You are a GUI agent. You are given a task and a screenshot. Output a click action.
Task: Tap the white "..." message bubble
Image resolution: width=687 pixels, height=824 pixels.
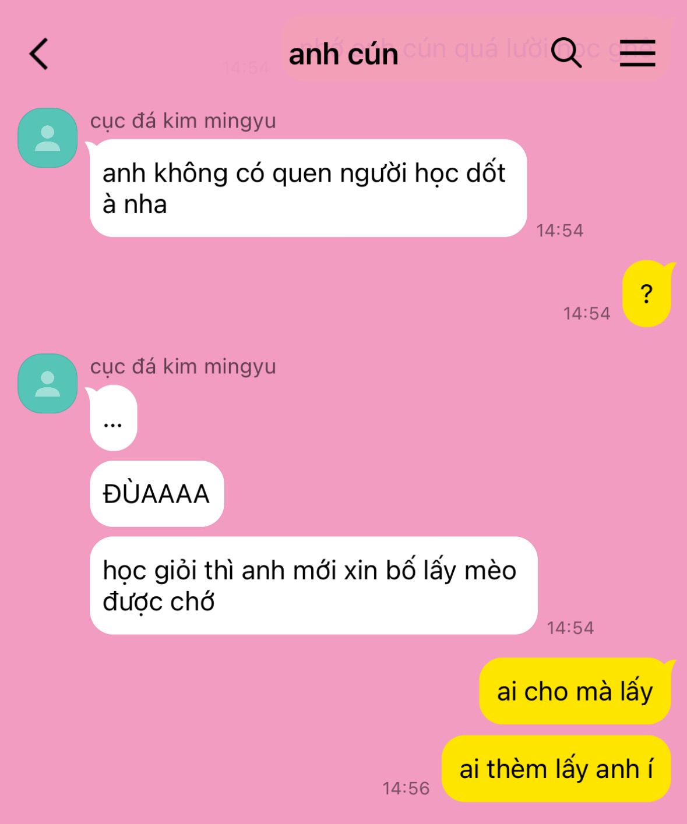(113, 418)
